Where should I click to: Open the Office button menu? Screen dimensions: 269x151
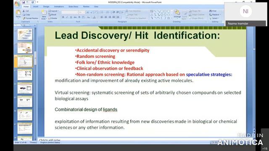(17, 4)
